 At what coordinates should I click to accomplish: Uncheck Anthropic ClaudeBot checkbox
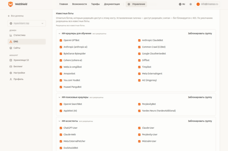click(x=139, y=40)
